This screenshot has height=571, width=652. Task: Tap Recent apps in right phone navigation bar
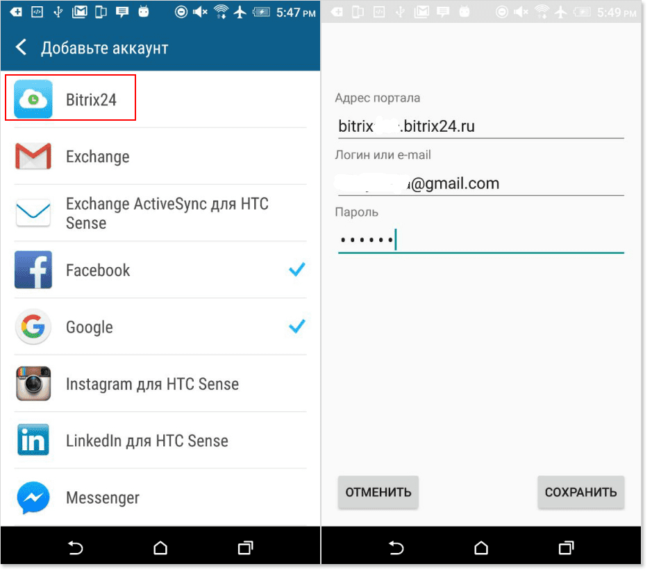coord(566,547)
